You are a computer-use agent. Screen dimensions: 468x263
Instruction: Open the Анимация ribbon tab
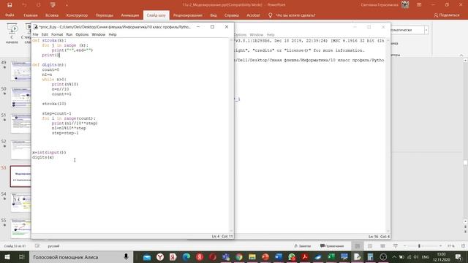click(x=130, y=15)
